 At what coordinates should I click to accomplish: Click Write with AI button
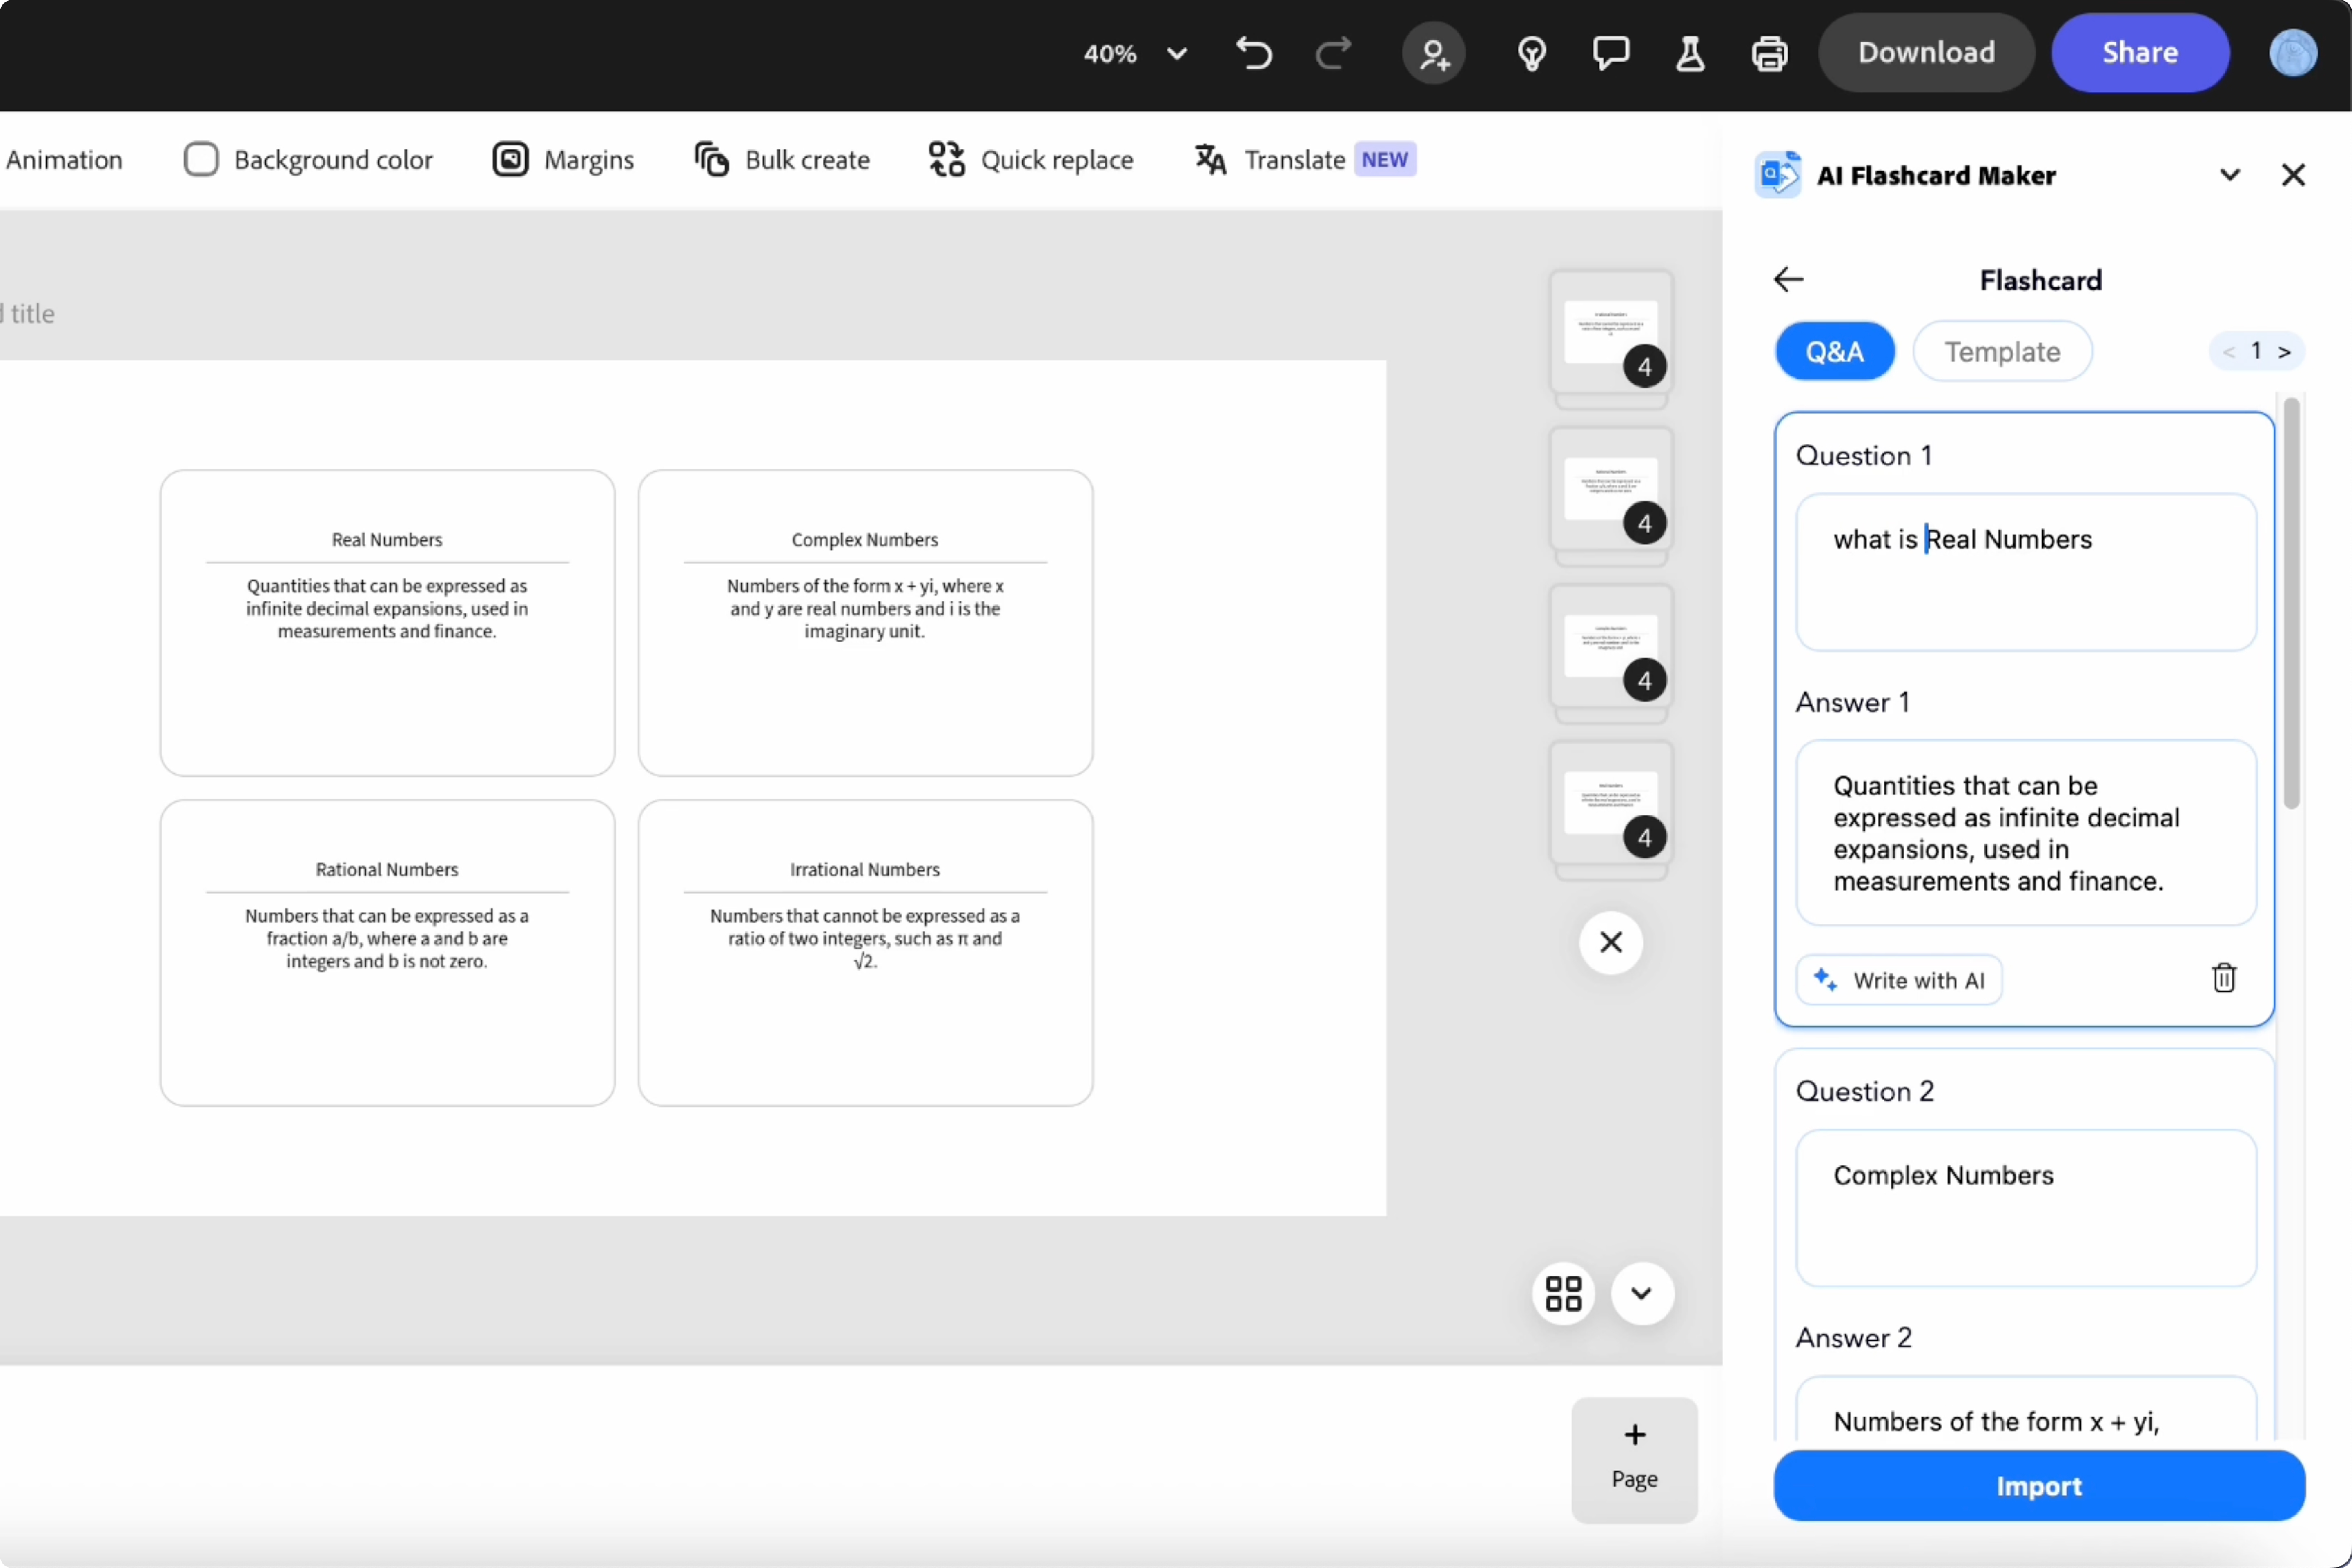[x=1899, y=980]
